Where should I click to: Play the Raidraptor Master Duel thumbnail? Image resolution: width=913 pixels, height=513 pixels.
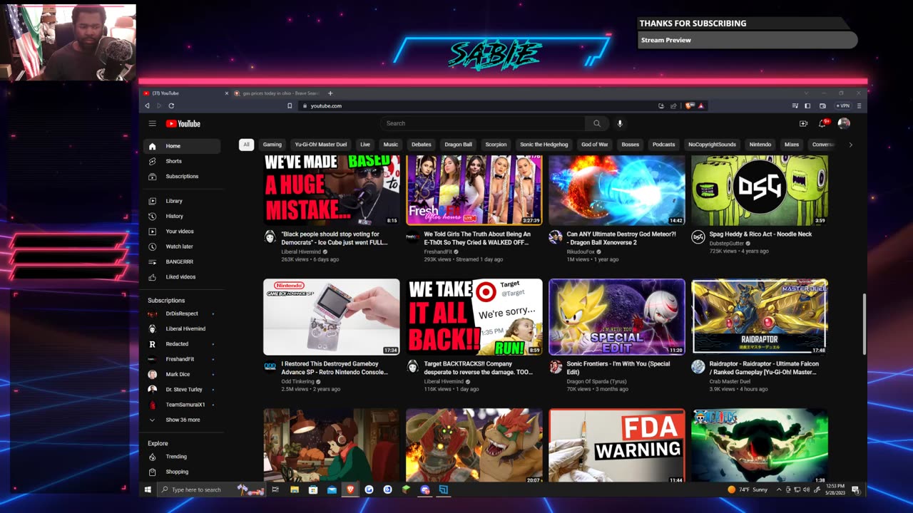[x=760, y=317]
